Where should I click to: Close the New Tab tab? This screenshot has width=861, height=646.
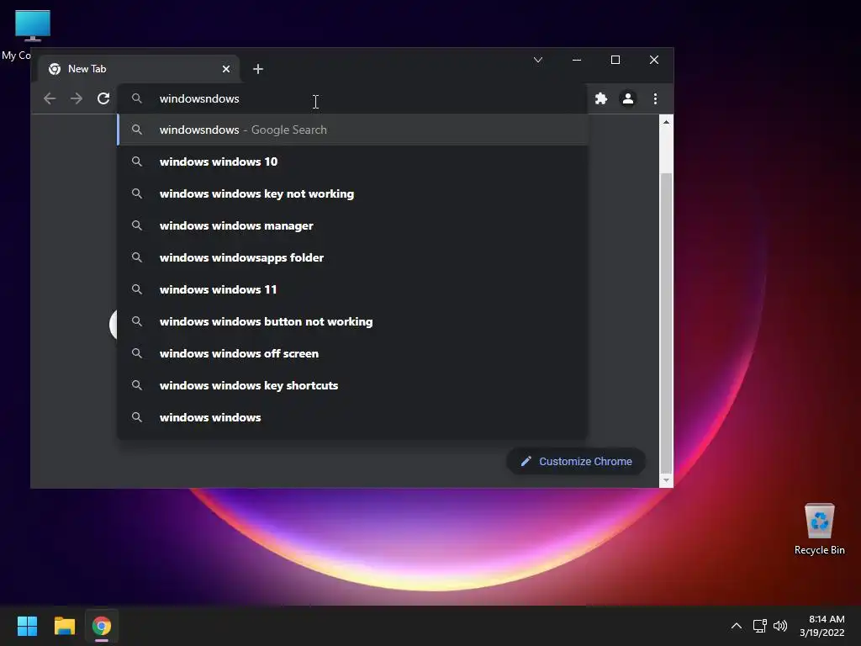pos(226,69)
